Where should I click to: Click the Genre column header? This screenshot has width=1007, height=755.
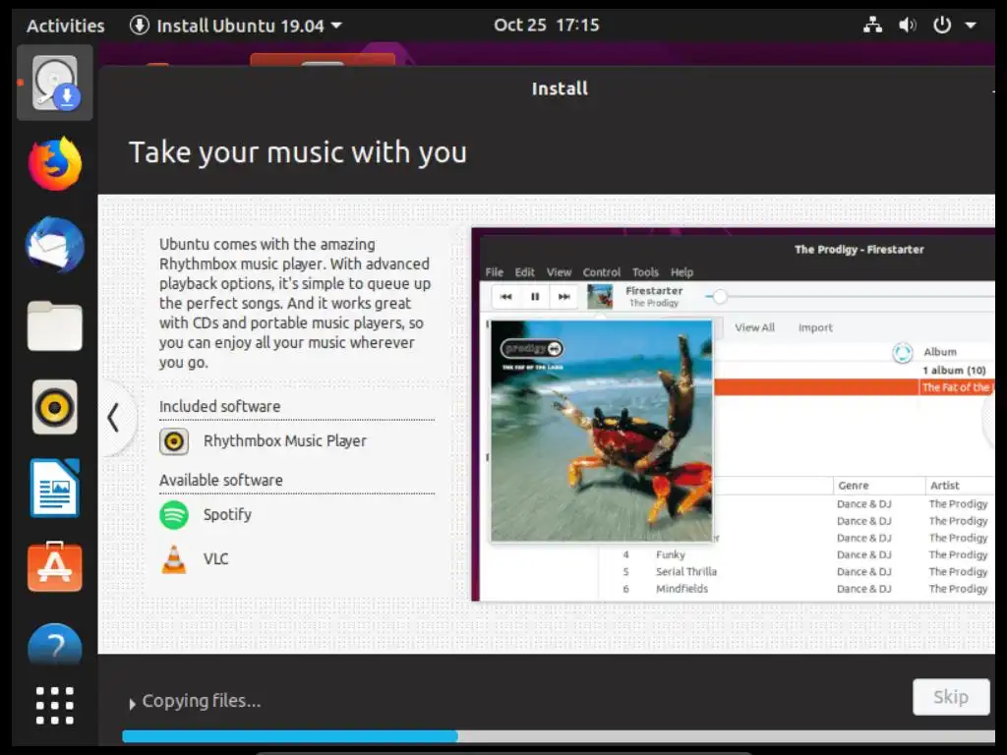click(854, 486)
